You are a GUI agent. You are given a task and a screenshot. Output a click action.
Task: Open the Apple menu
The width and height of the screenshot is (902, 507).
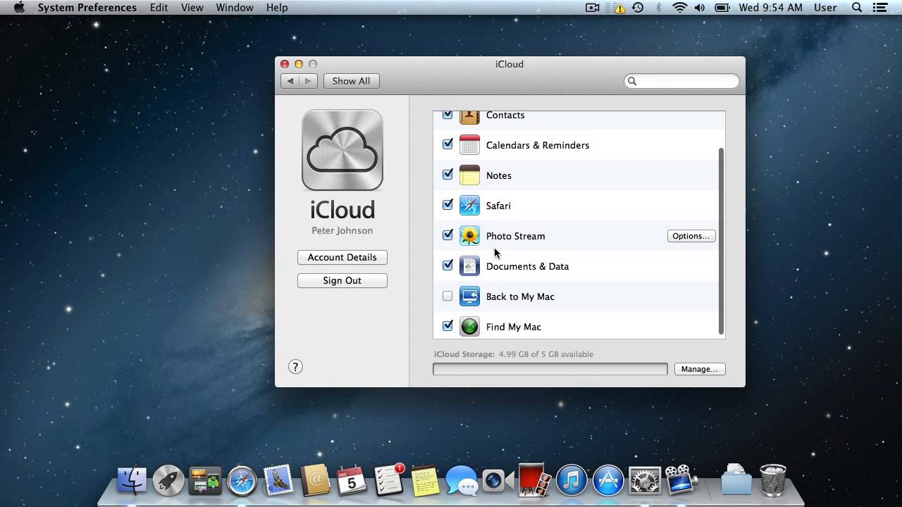pyautogui.click(x=19, y=8)
